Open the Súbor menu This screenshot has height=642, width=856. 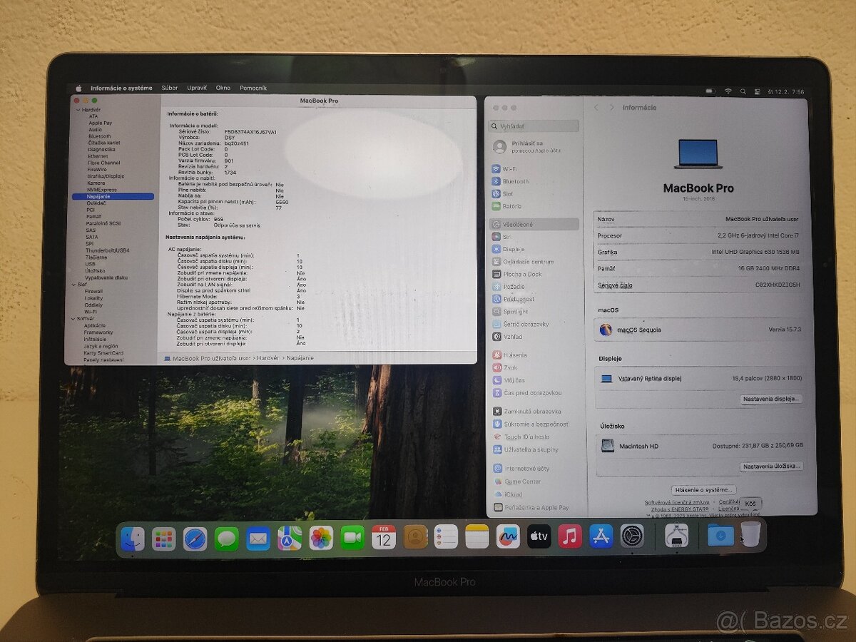tap(169, 87)
